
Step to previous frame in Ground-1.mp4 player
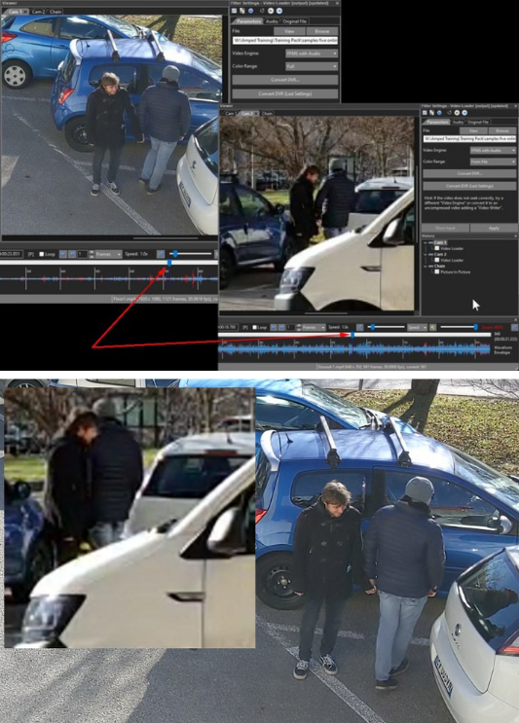273,327
